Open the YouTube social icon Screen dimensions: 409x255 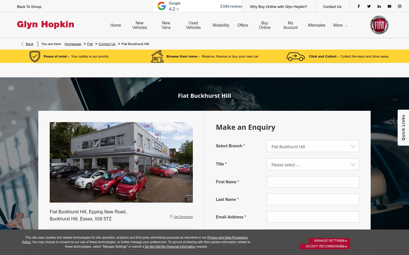pyautogui.click(x=389, y=6)
